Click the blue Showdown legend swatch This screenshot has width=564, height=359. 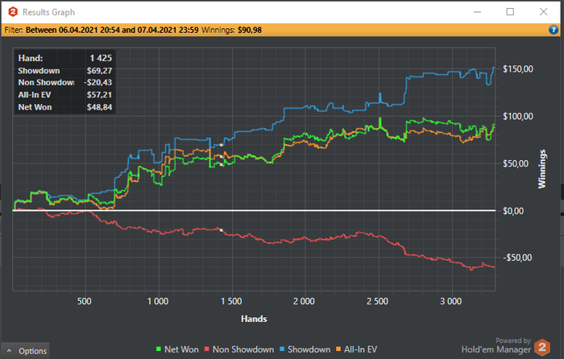click(282, 349)
